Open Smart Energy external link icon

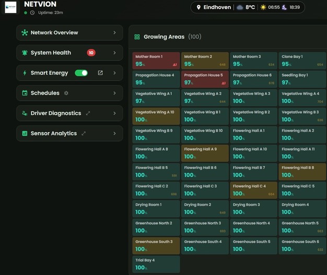tap(100, 73)
